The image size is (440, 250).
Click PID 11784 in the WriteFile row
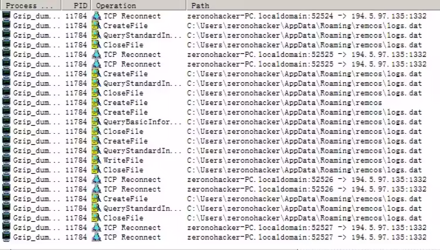tap(76, 160)
